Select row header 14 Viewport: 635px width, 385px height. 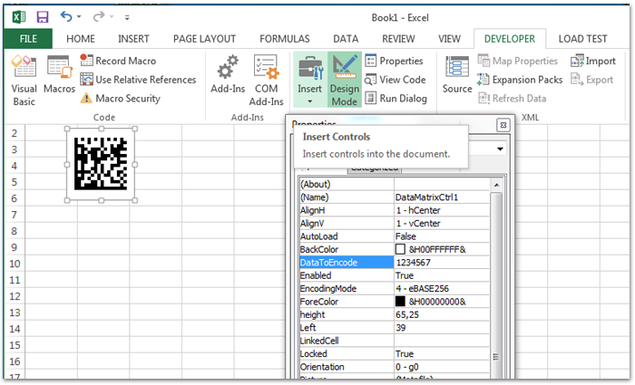point(15,329)
